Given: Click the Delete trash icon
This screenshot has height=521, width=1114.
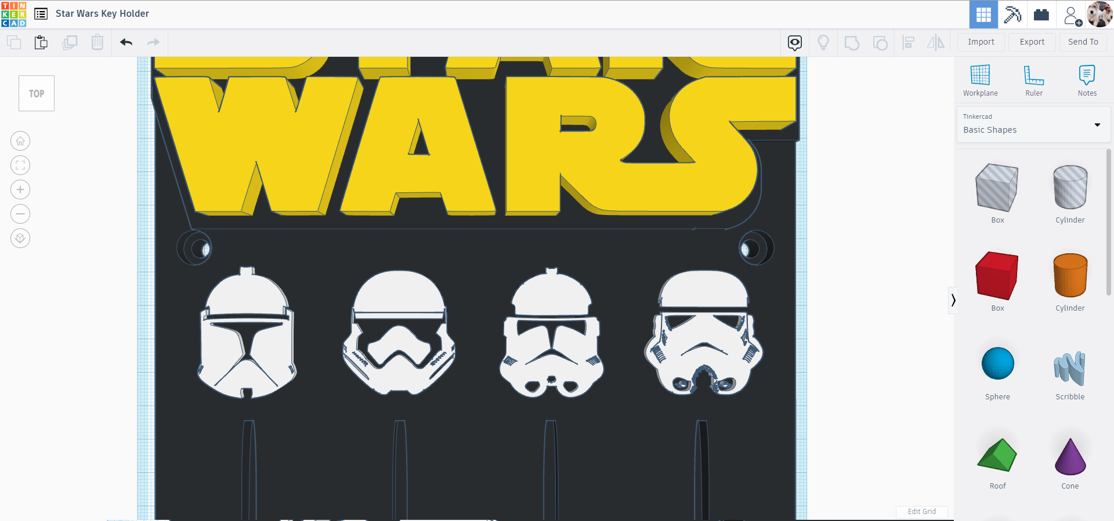Looking at the screenshot, I should click(x=97, y=42).
